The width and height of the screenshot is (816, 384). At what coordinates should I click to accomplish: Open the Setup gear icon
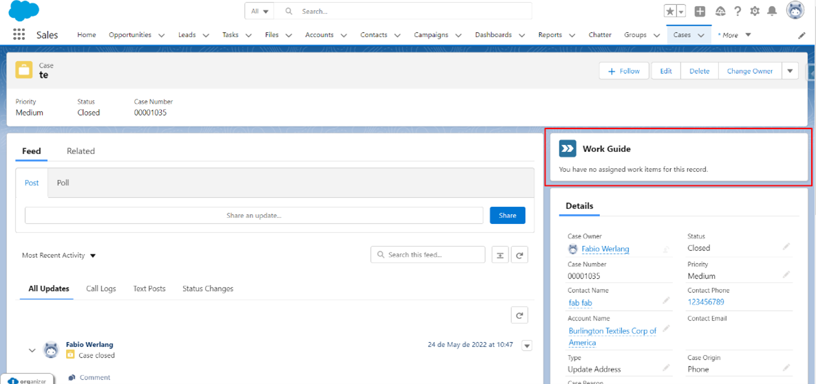click(x=755, y=11)
